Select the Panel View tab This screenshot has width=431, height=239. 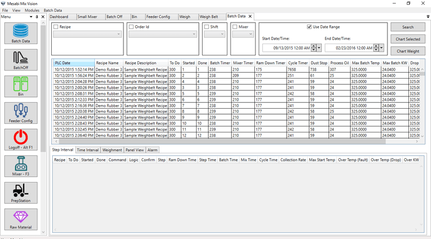click(x=135, y=150)
